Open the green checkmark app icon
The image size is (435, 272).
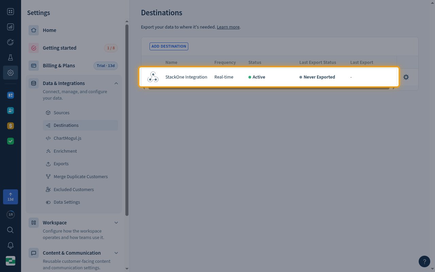(x=11, y=141)
